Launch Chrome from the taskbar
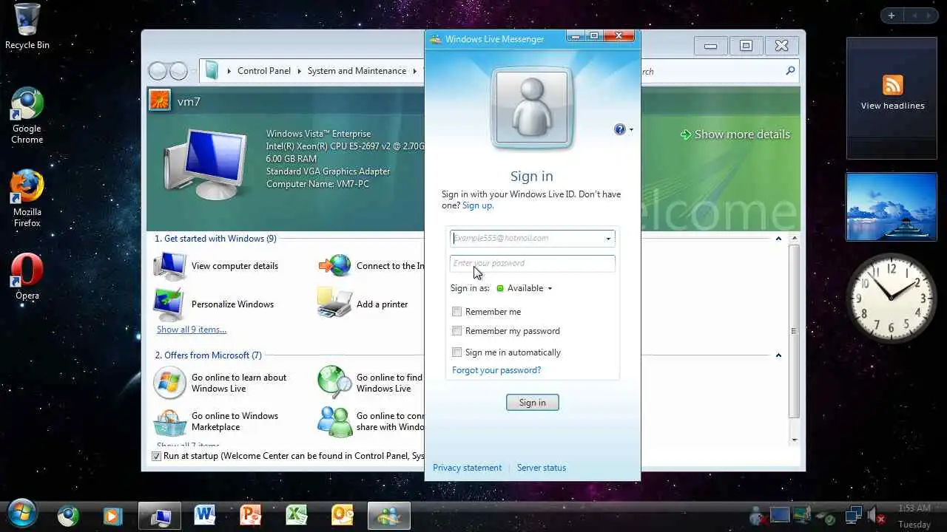This screenshot has height=532, width=947. (69, 515)
